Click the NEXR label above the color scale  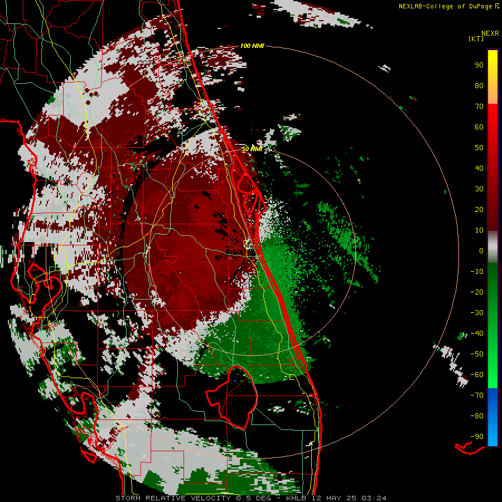[x=490, y=33]
